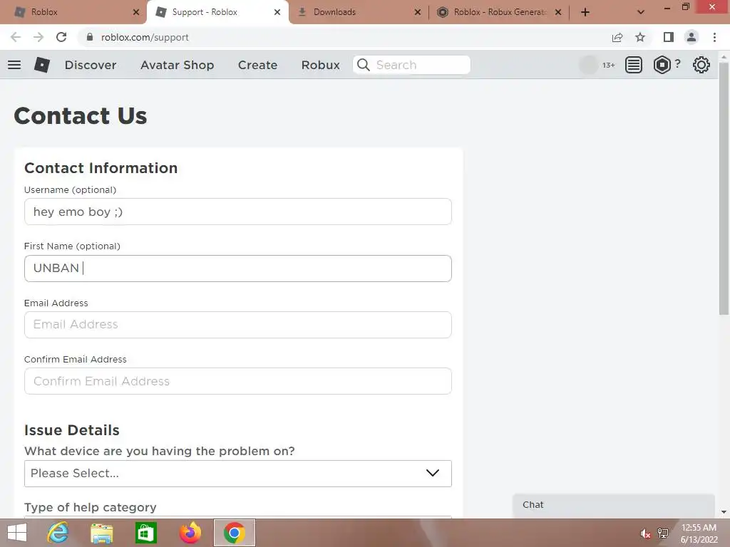This screenshot has width=730, height=547.
Task: Open the Chrome three-dot menu
Action: tap(714, 37)
